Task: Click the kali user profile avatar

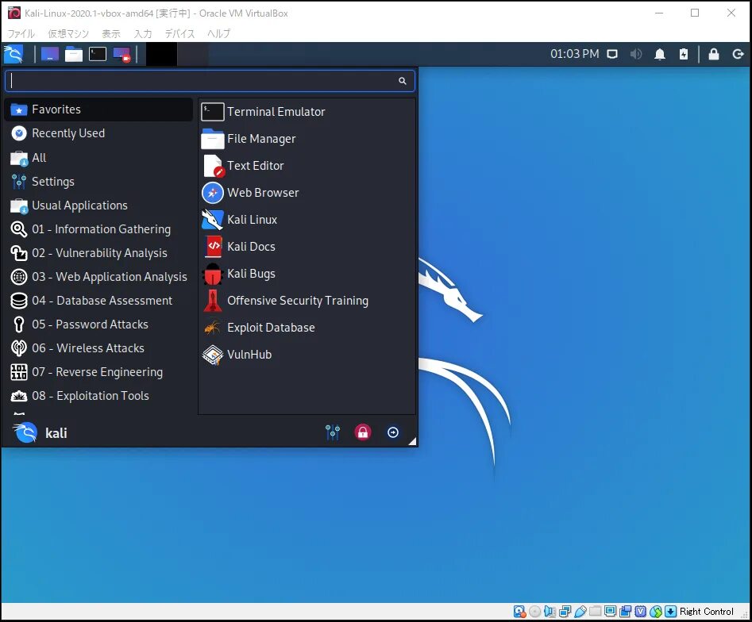Action: click(x=25, y=432)
